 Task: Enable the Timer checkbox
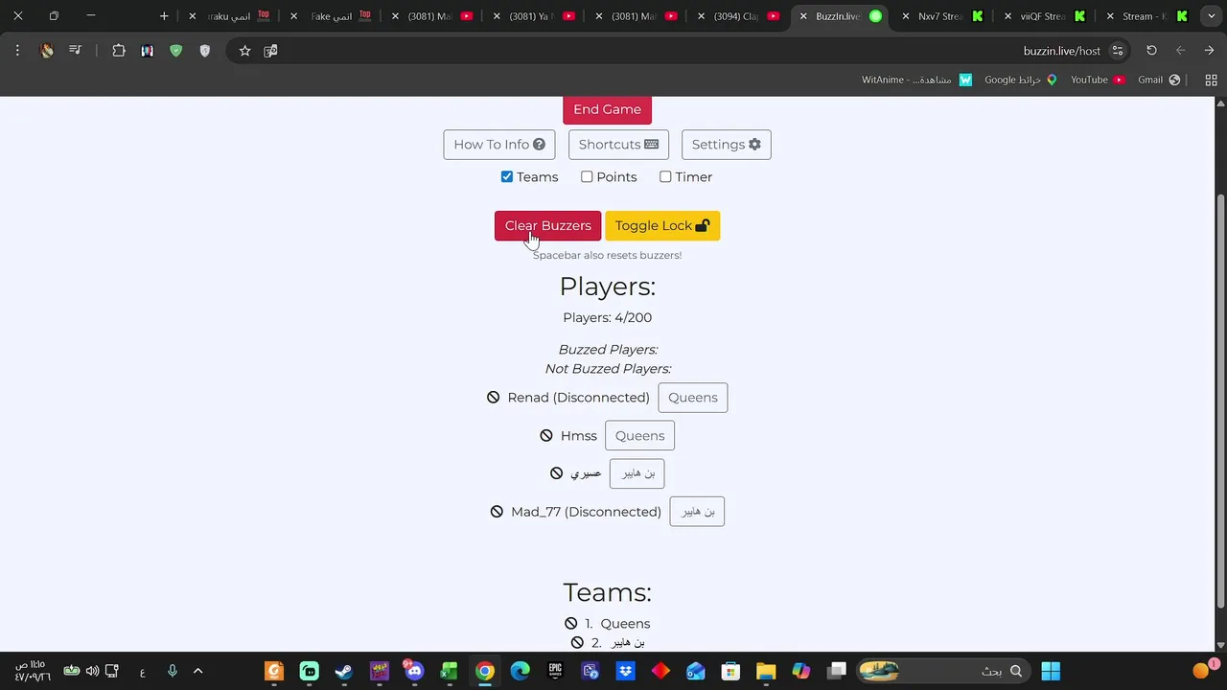665,176
